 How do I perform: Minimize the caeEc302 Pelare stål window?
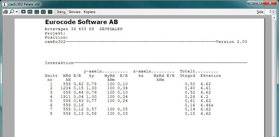click(x=251, y=3)
